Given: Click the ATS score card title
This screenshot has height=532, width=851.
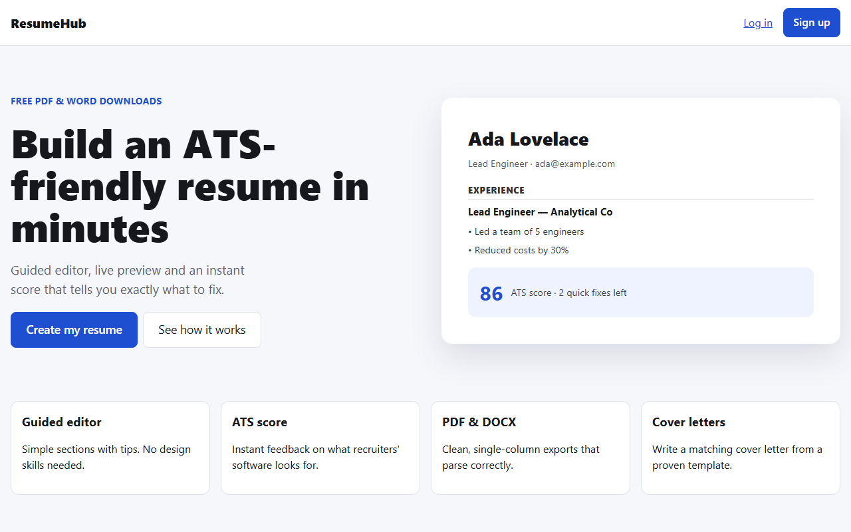Looking at the screenshot, I should click(259, 422).
